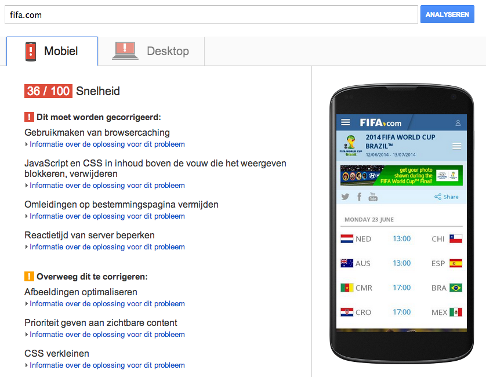Open the World Cup section menu icon

pyautogui.click(x=456, y=146)
